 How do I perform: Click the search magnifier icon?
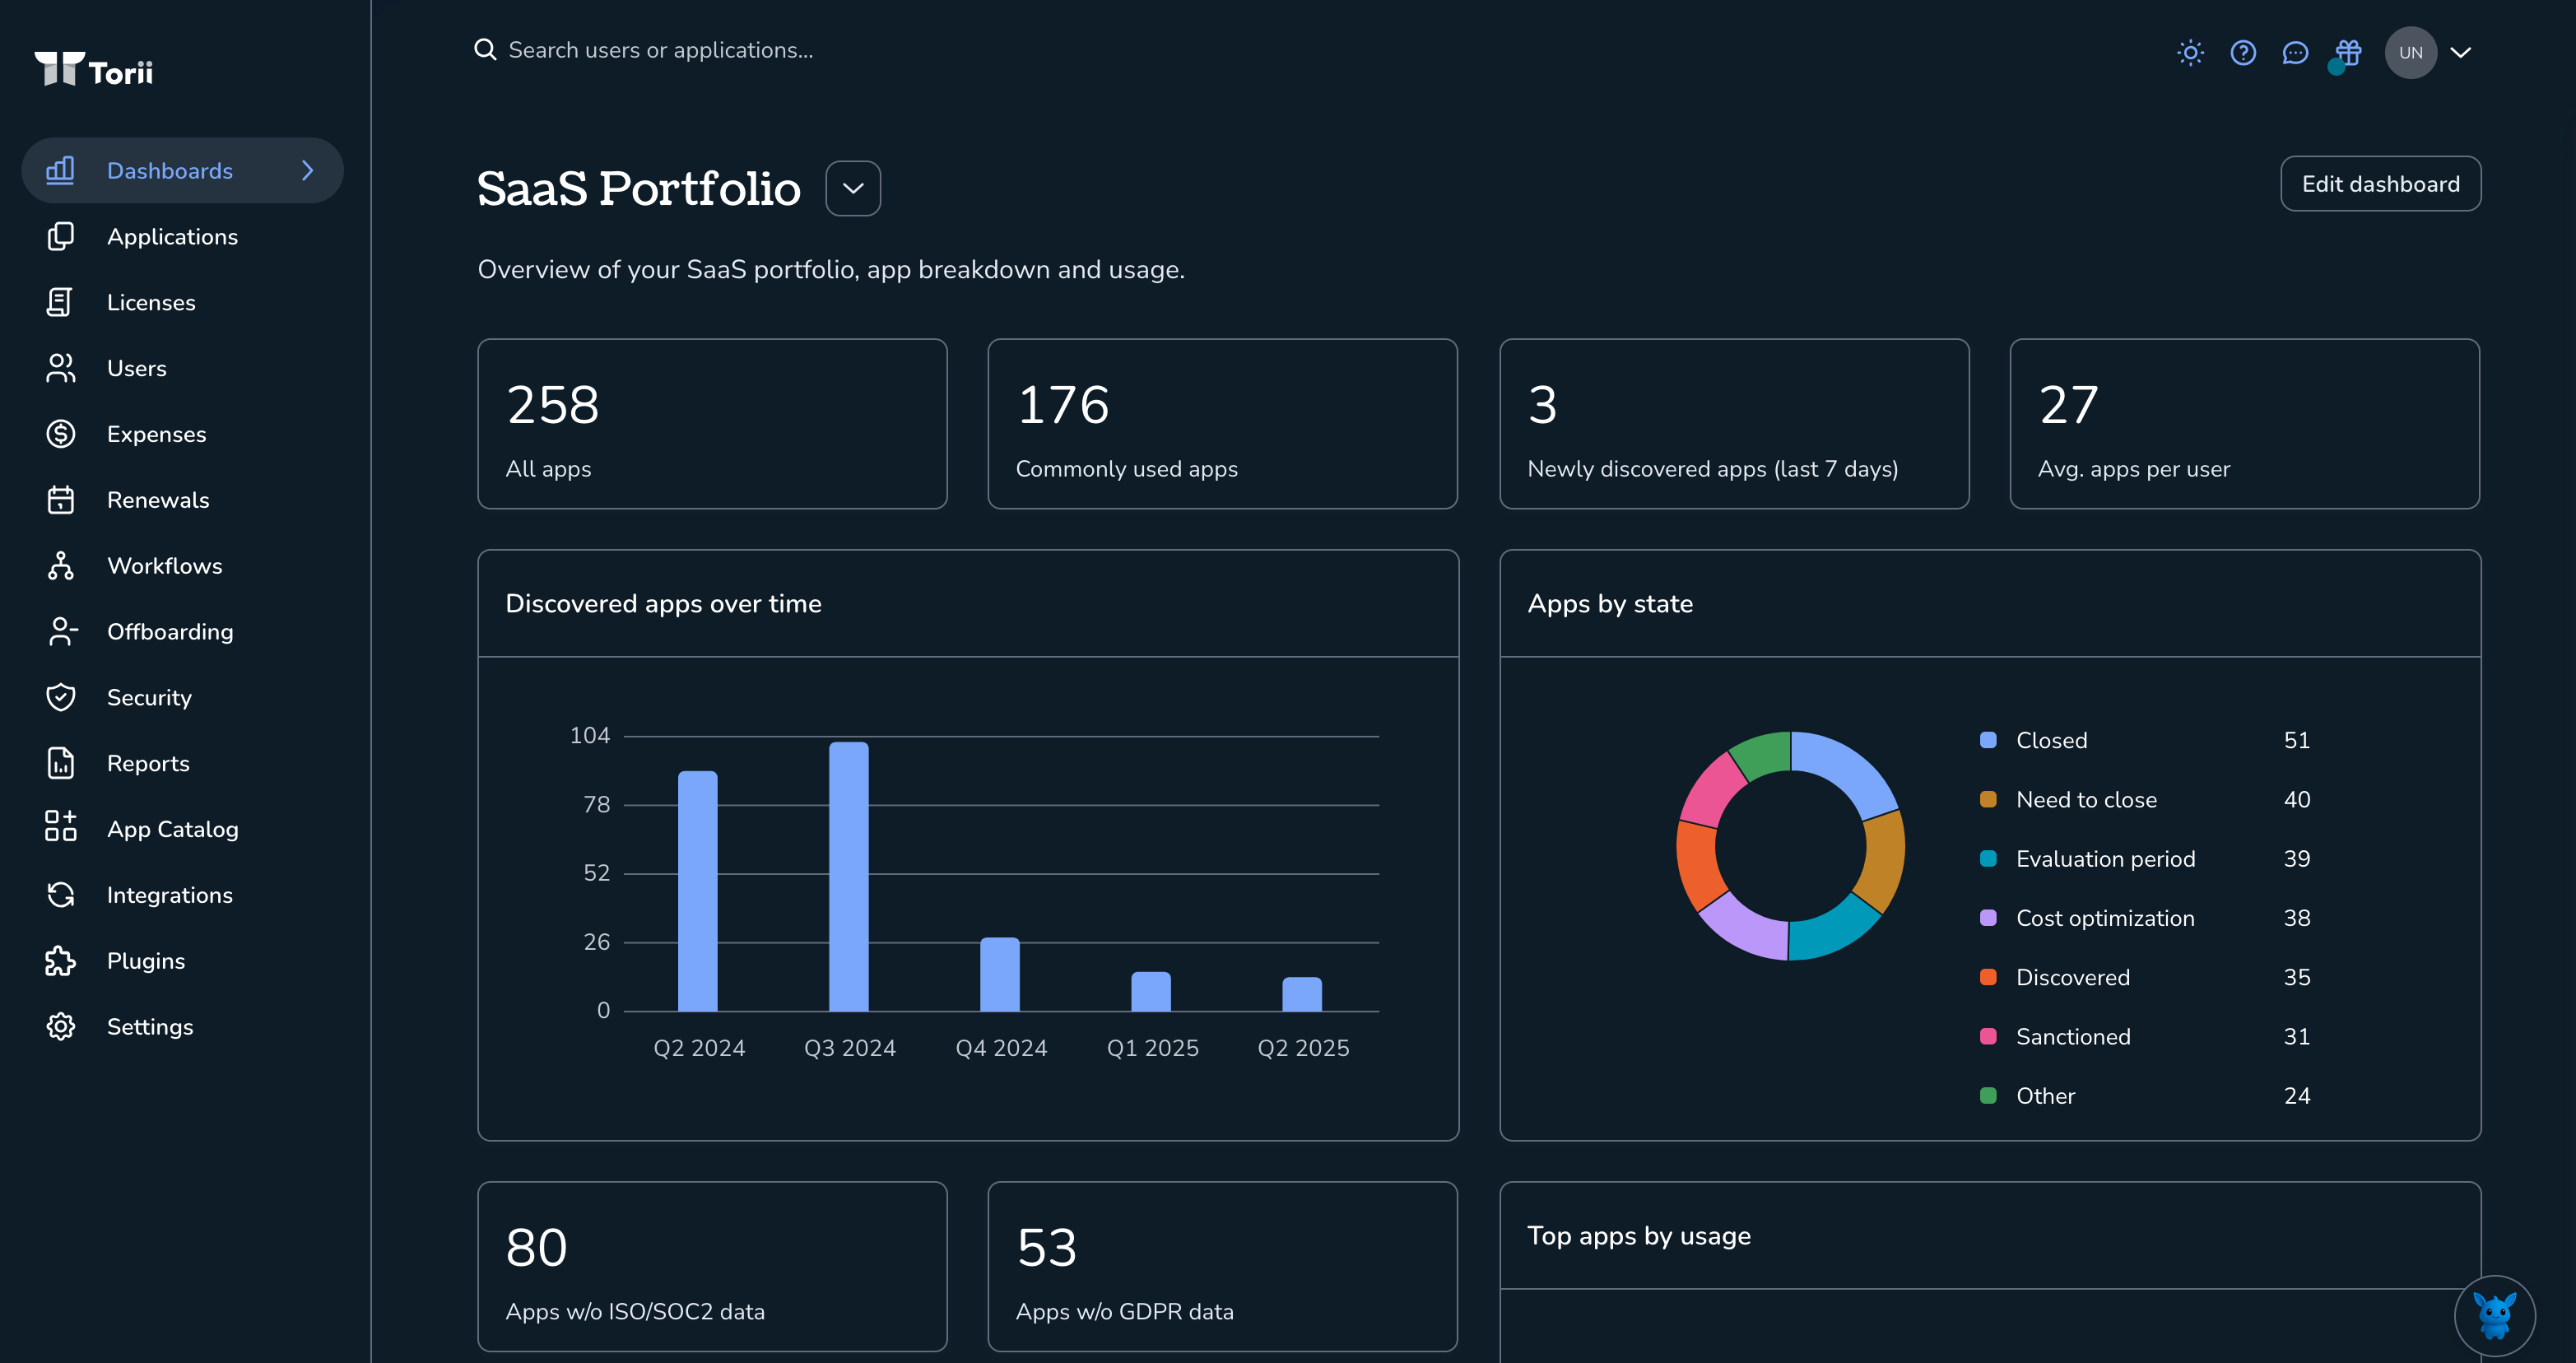[485, 50]
